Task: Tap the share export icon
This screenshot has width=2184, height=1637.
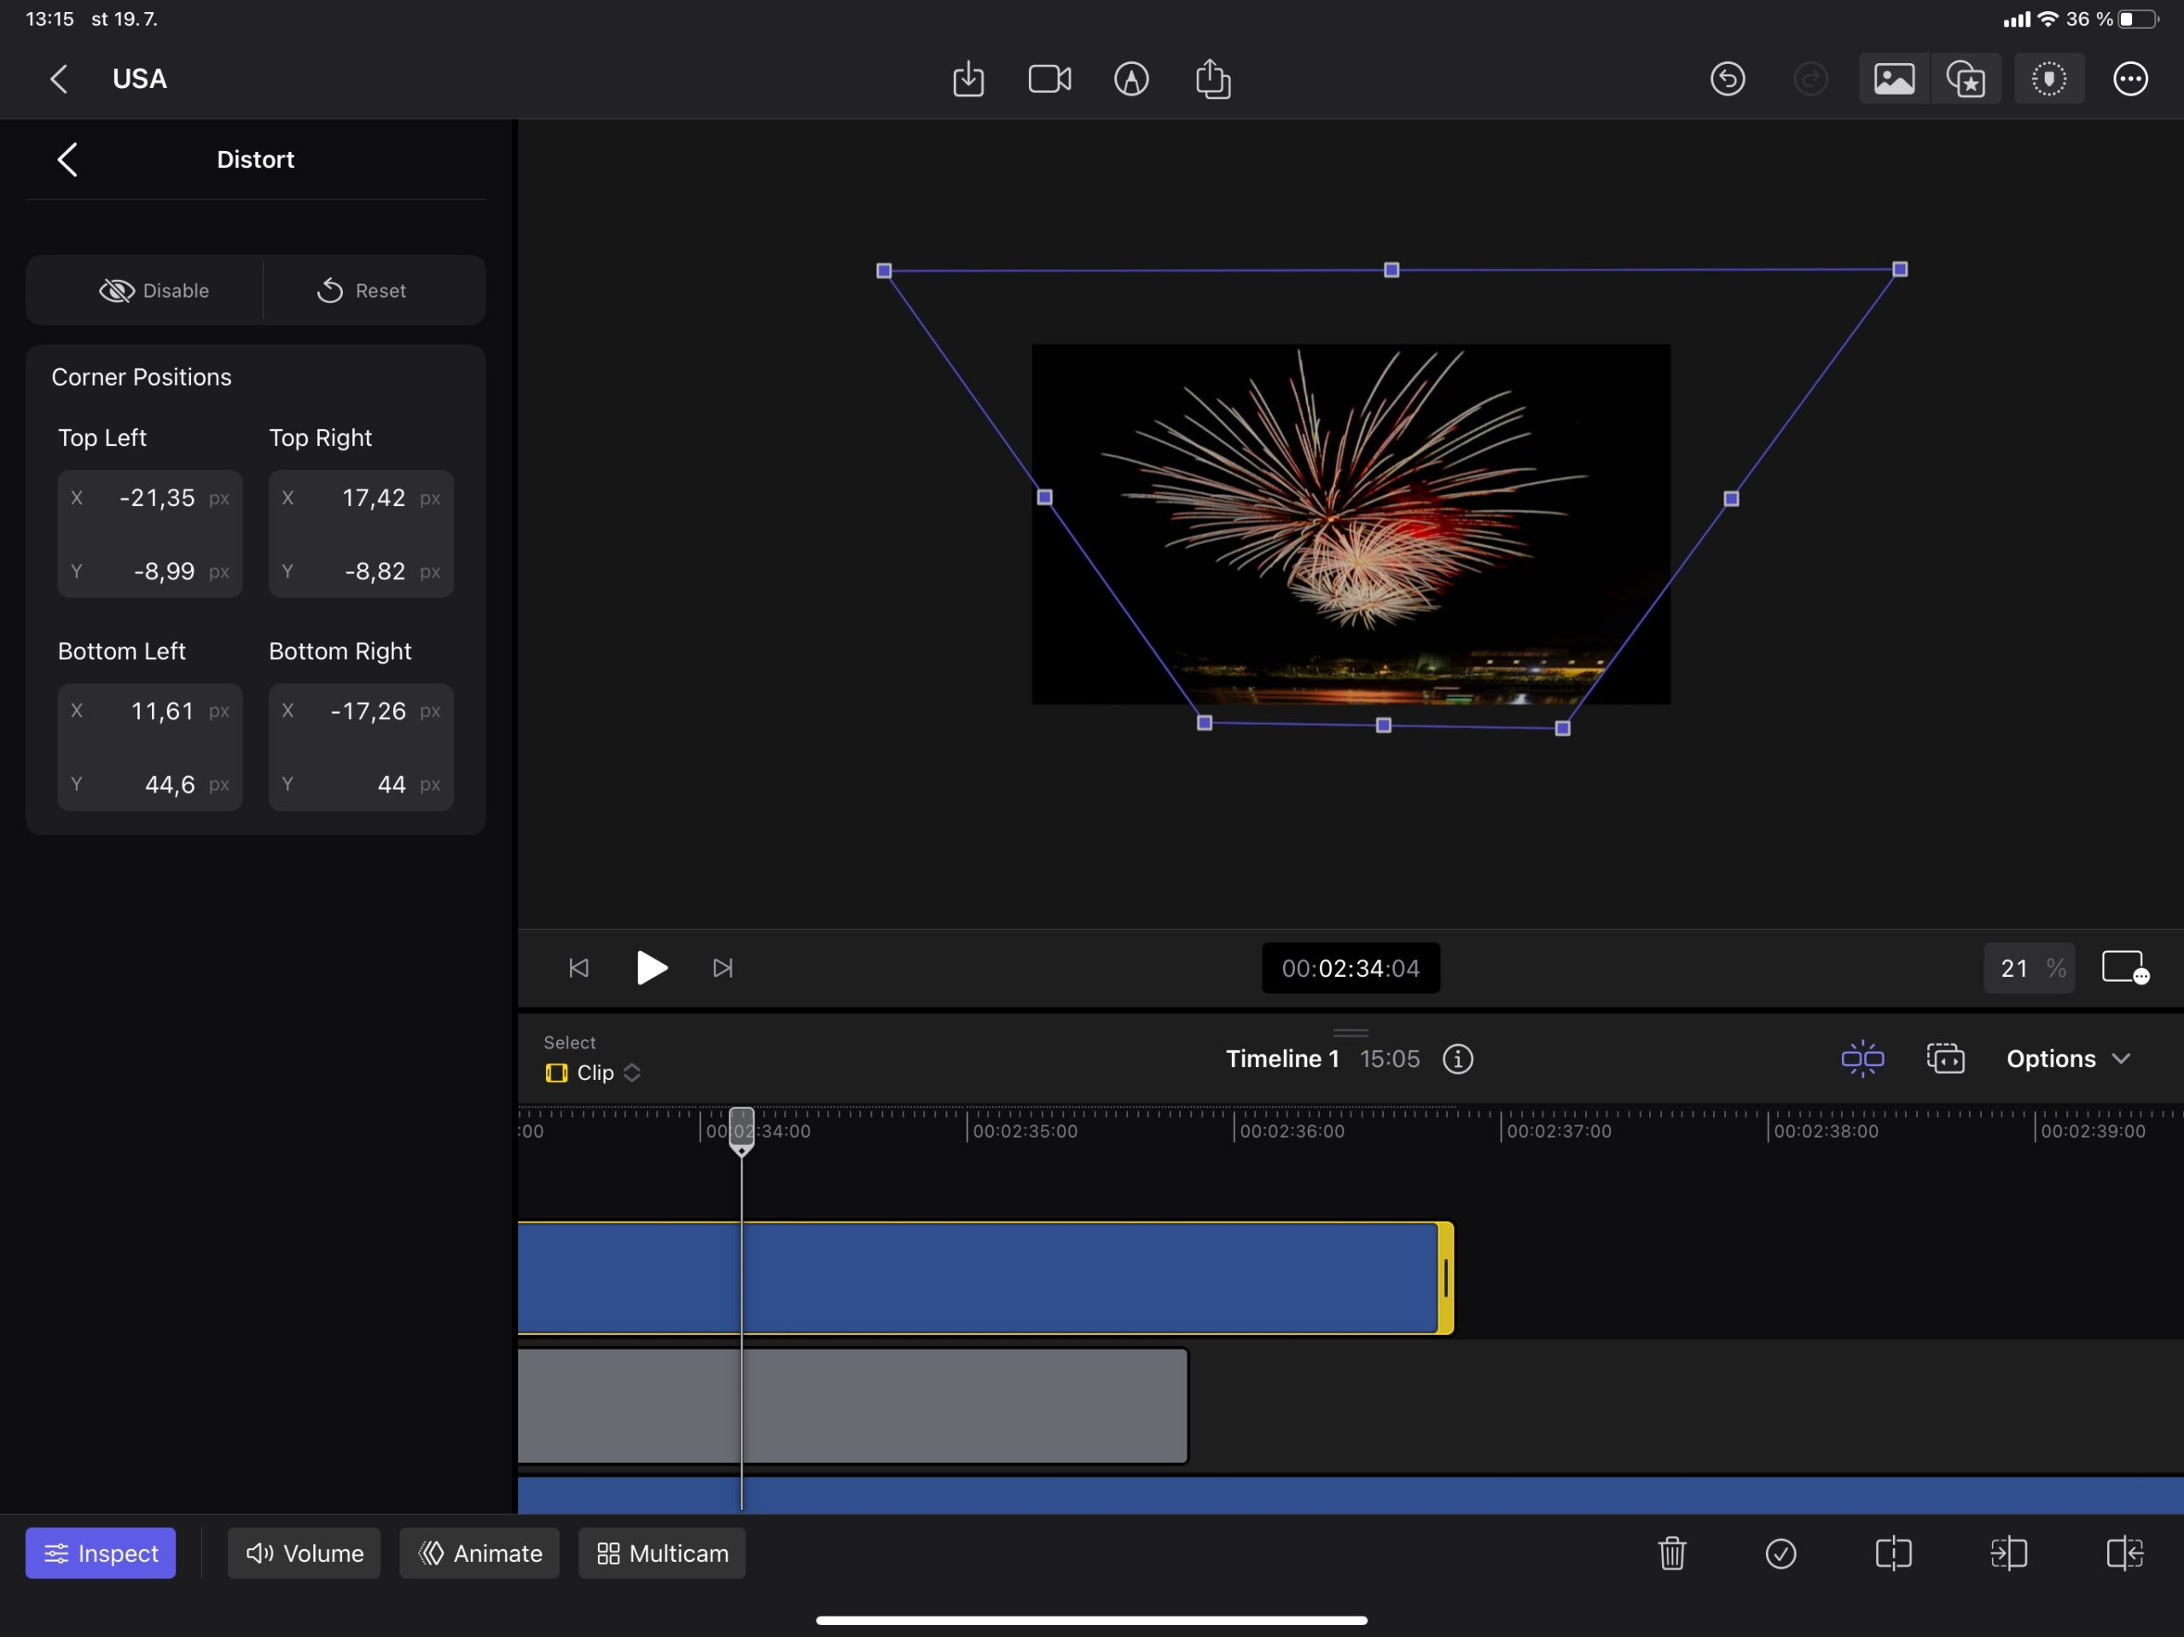Action: point(1212,79)
